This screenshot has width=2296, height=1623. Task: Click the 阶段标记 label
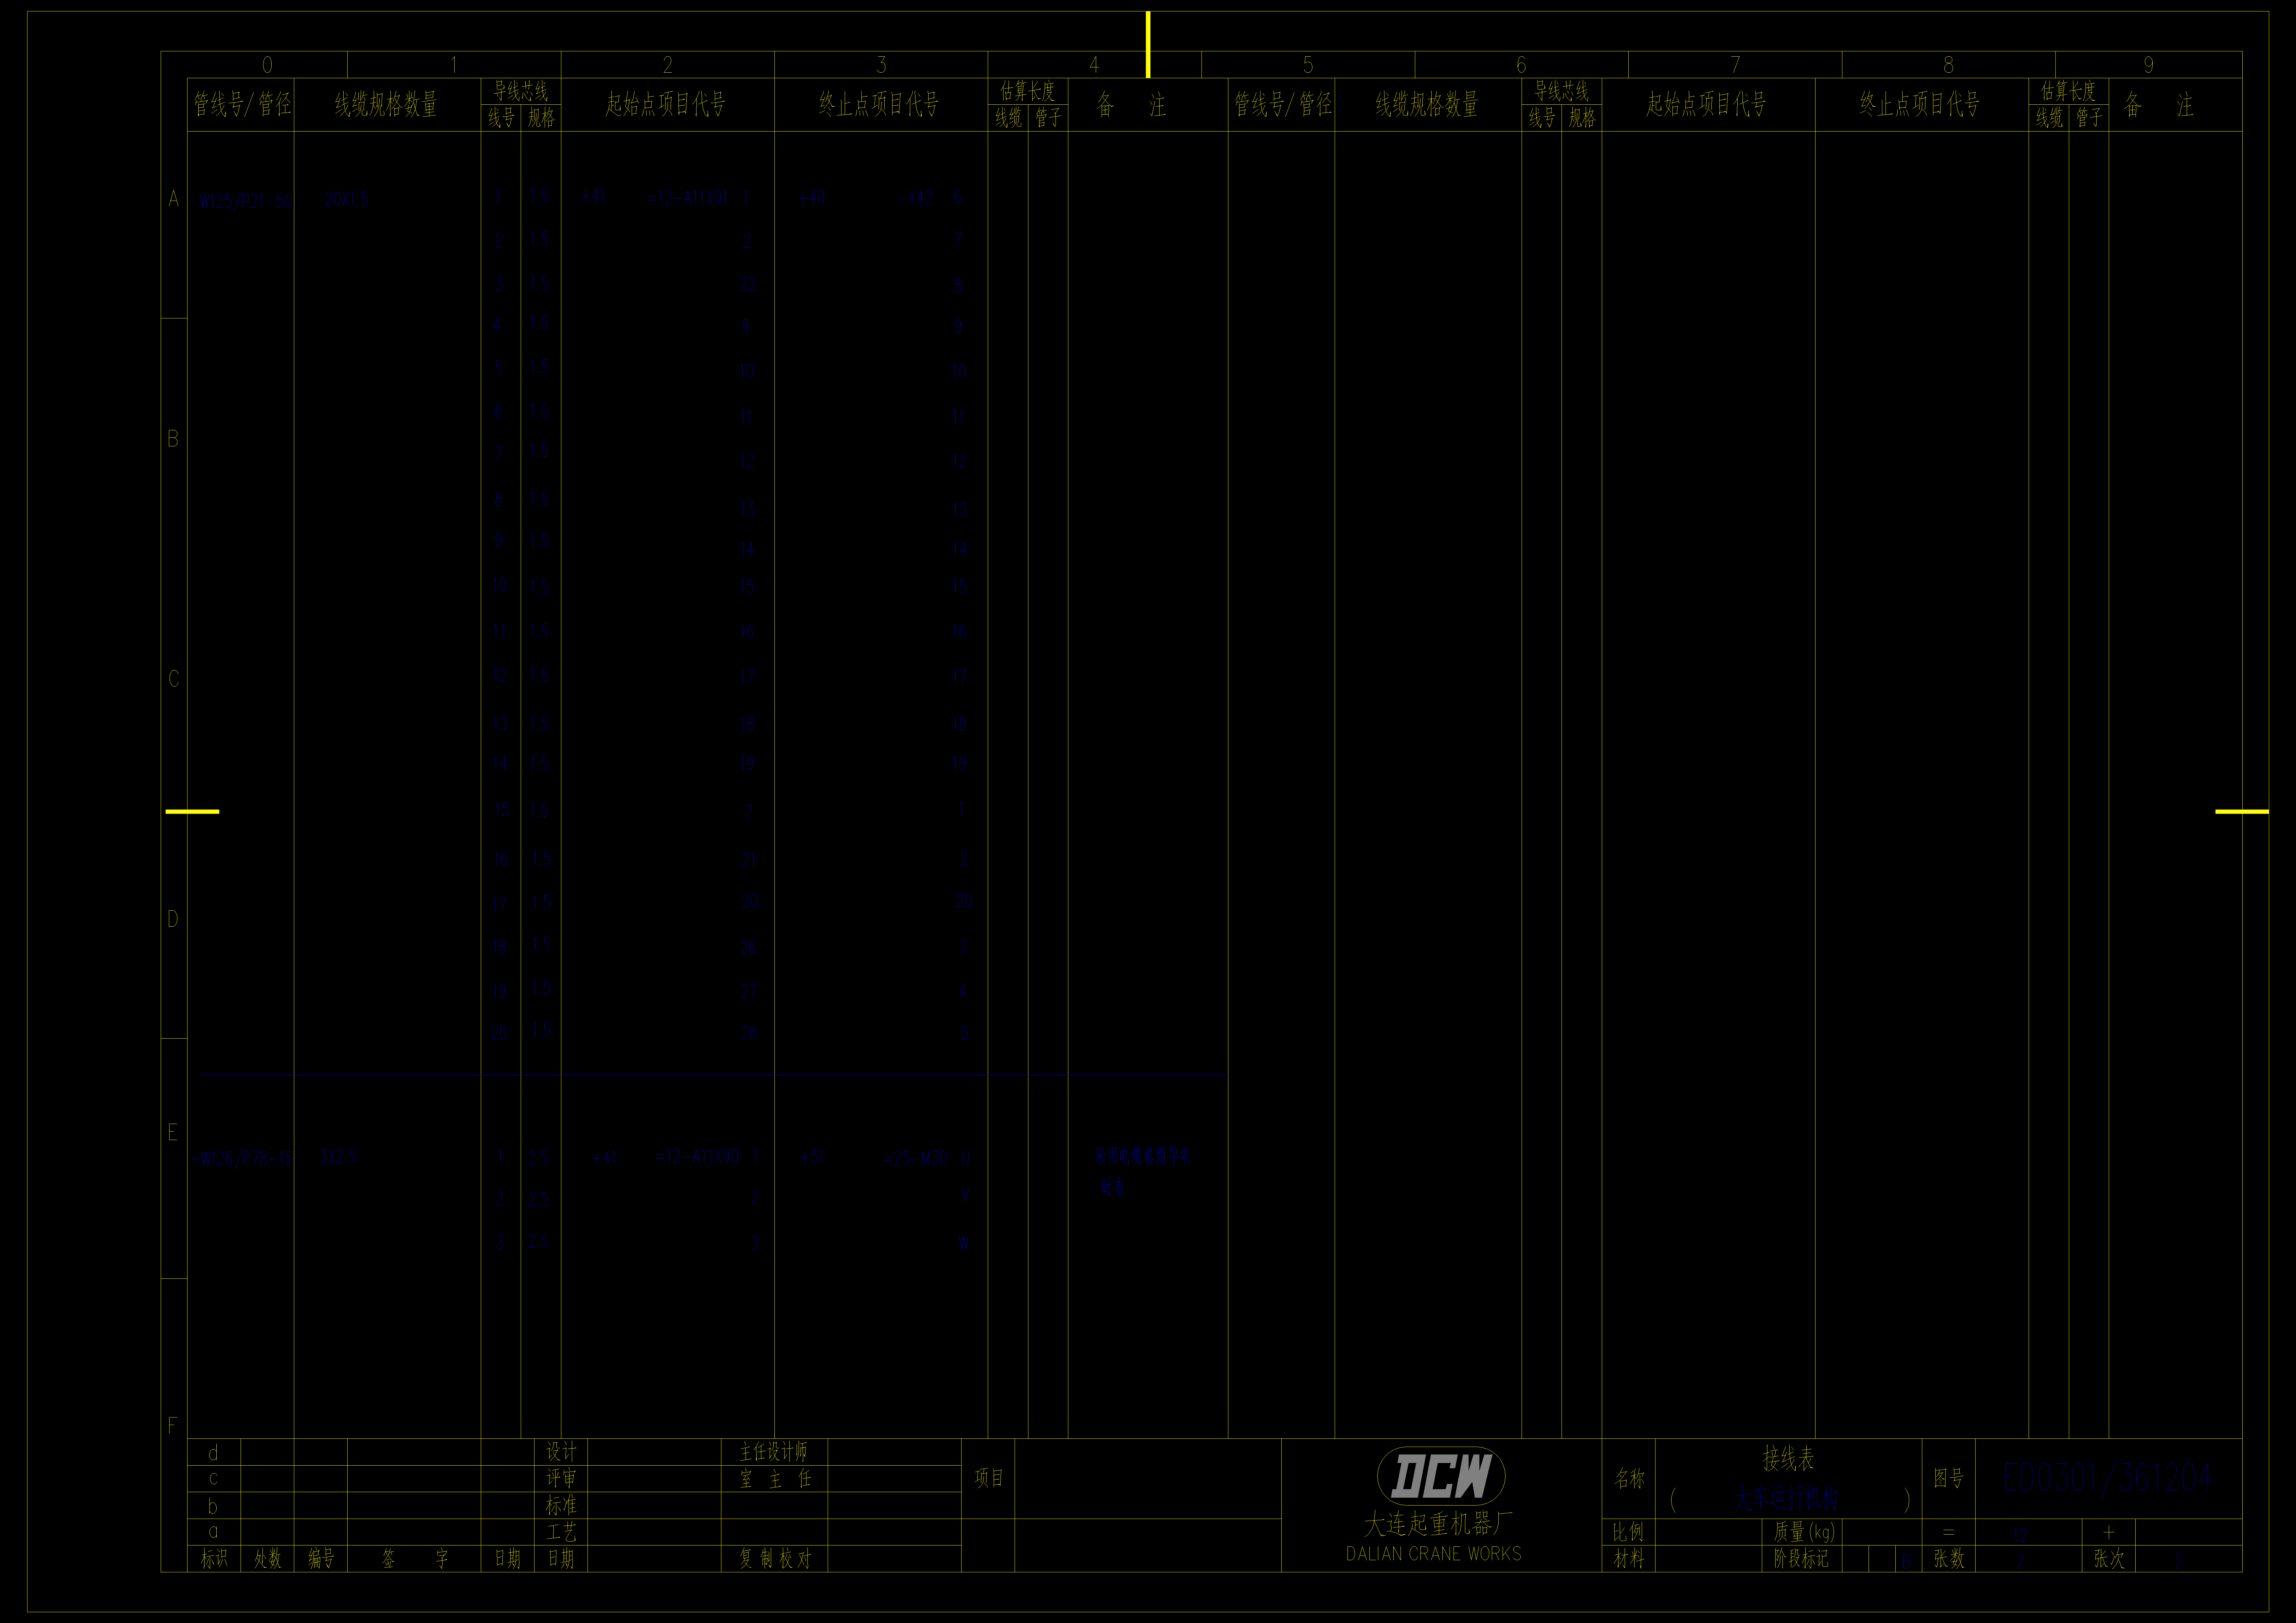coord(1801,1558)
